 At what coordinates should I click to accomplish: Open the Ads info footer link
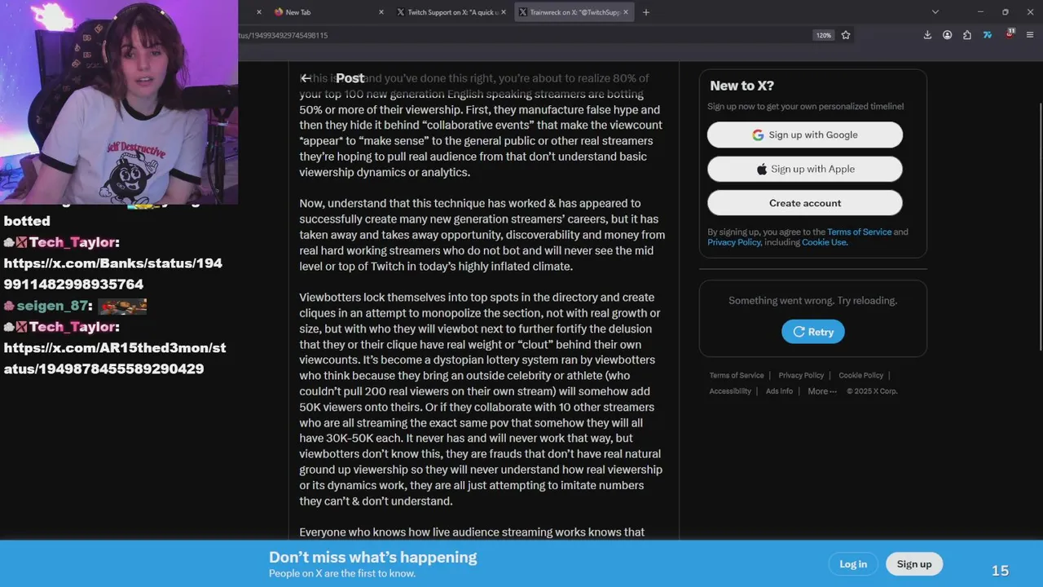[x=780, y=391]
